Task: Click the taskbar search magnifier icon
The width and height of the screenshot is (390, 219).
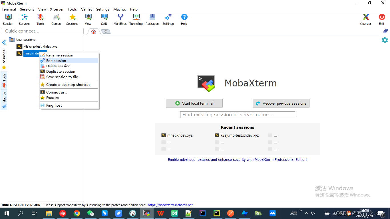Action: (21, 213)
